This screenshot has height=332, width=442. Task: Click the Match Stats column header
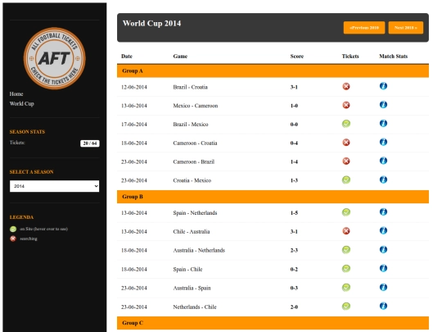pyautogui.click(x=394, y=57)
